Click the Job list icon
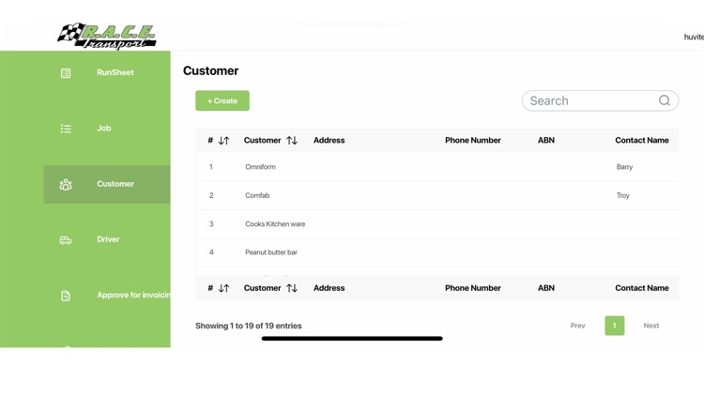The image size is (704, 396). click(66, 129)
